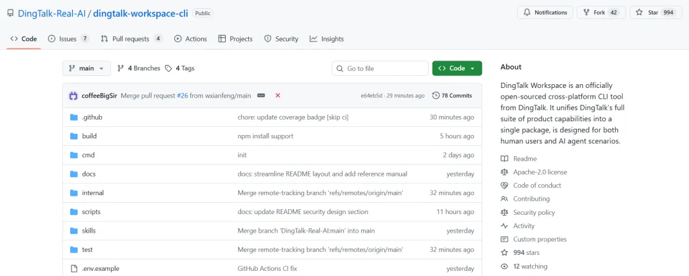Go to the Actions tab
This screenshot has width=689, height=276.
[190, 39]
